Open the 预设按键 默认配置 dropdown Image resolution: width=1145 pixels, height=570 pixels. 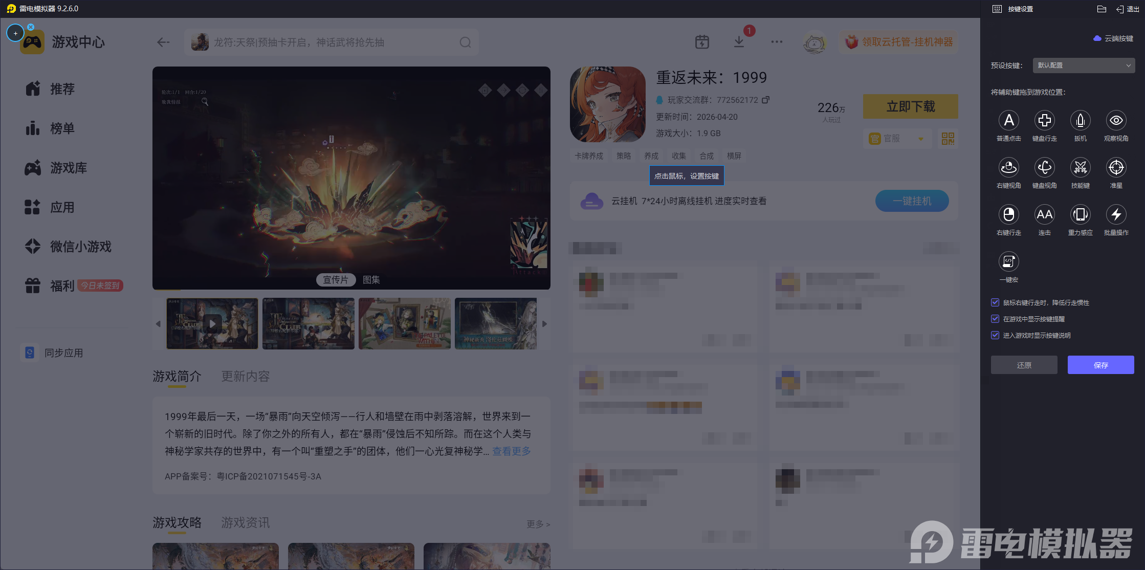pos(1083,65)
